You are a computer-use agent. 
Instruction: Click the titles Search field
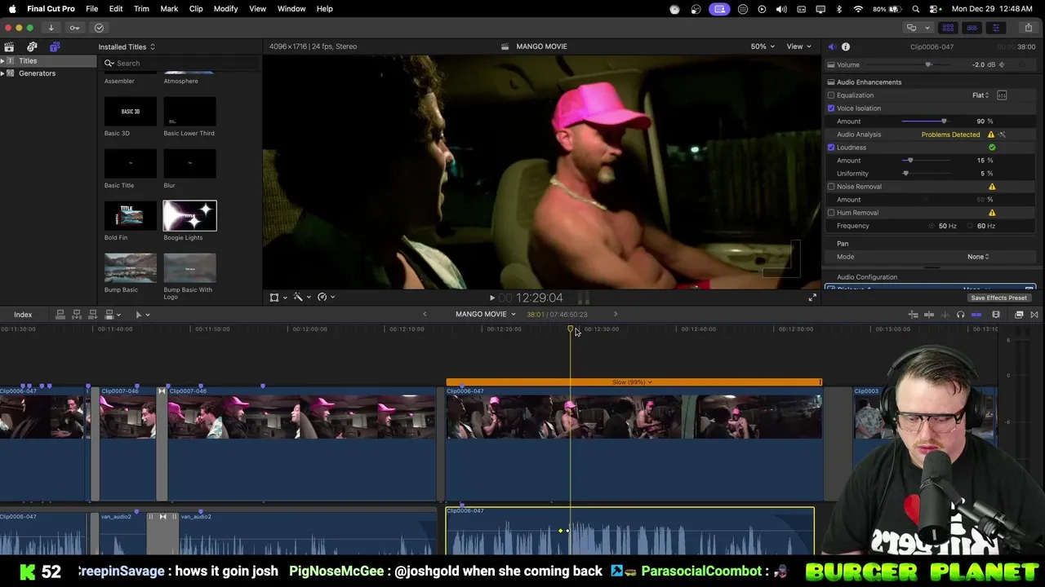pos(181,64)
